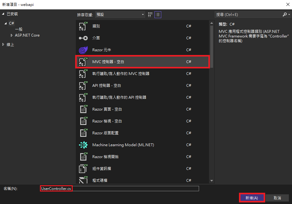Switch to grid icons view
The image size is (292, 204).
point(150,15)
